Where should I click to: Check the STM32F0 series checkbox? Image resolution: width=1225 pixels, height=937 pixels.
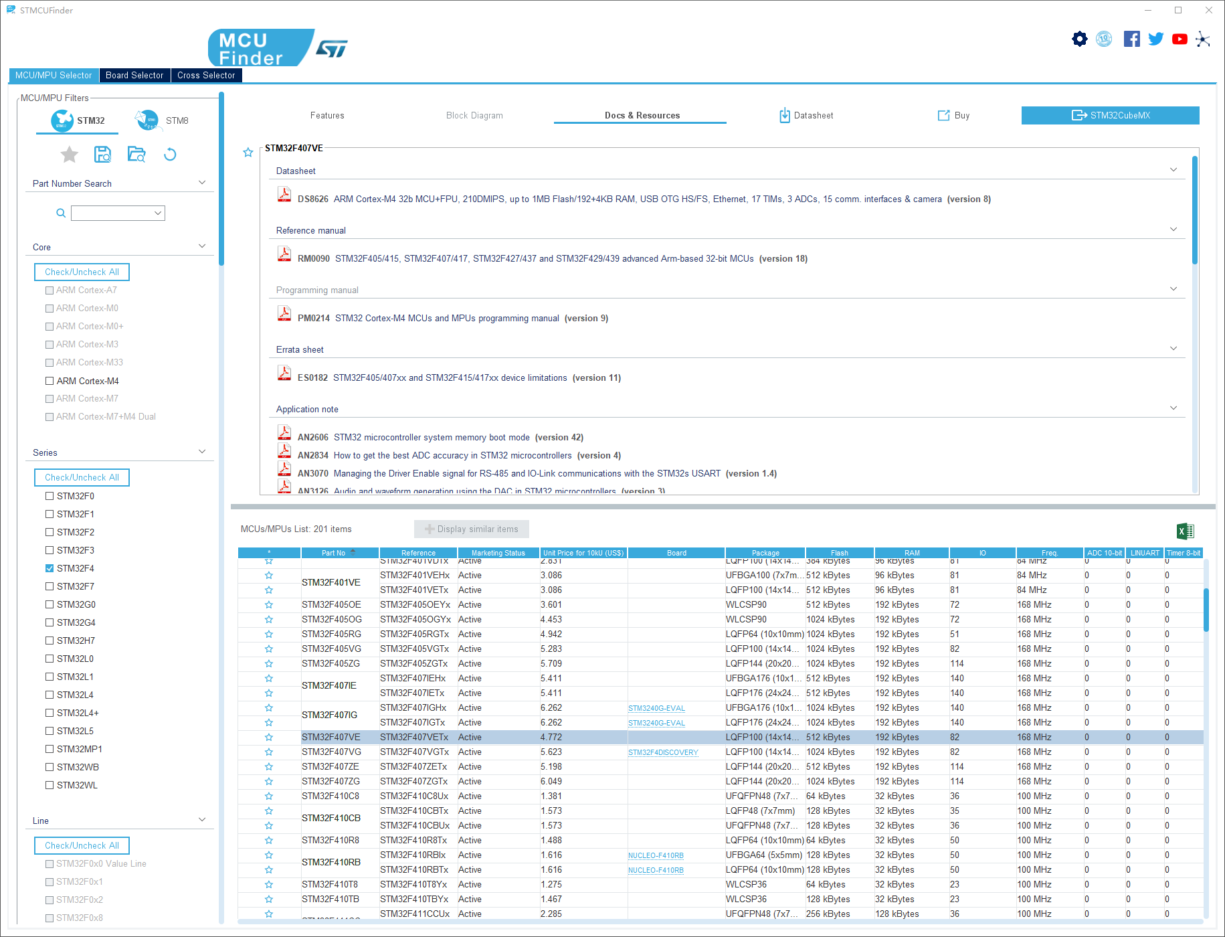(x=50, y=496)
